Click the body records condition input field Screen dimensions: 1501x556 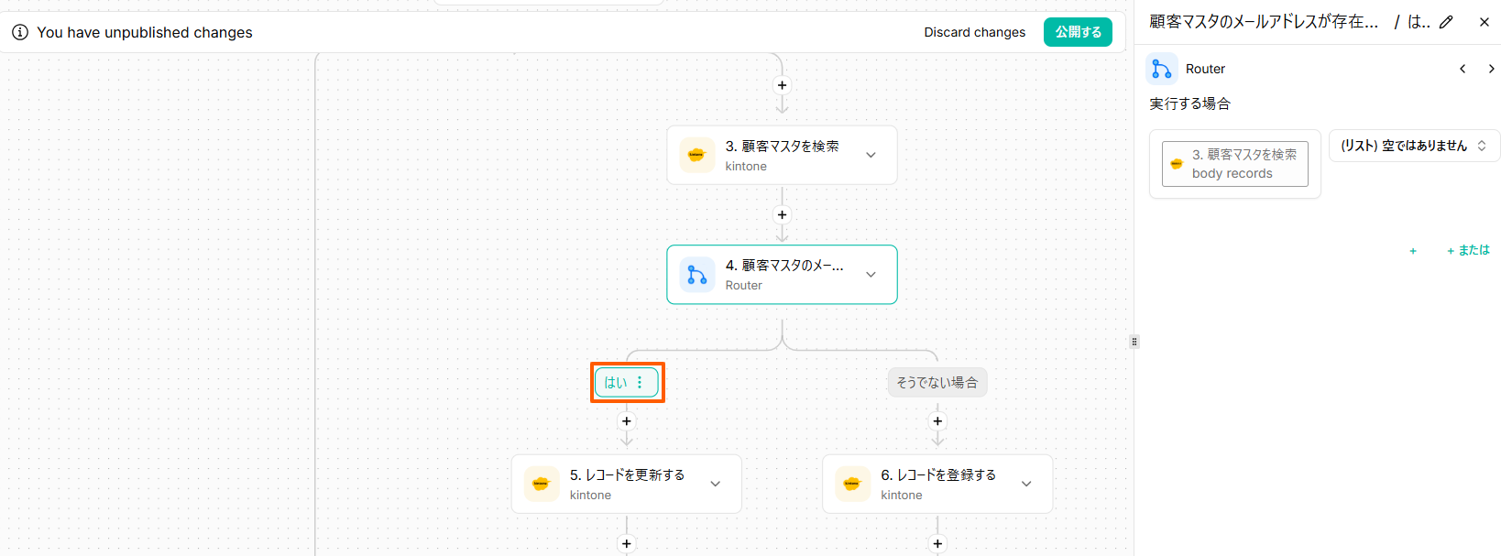click(x=1234, y=164)
